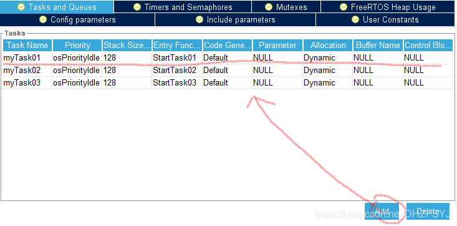Click stack size 128 of myTask02
Screen dimensions: 457x226
[x=127, y=71]
